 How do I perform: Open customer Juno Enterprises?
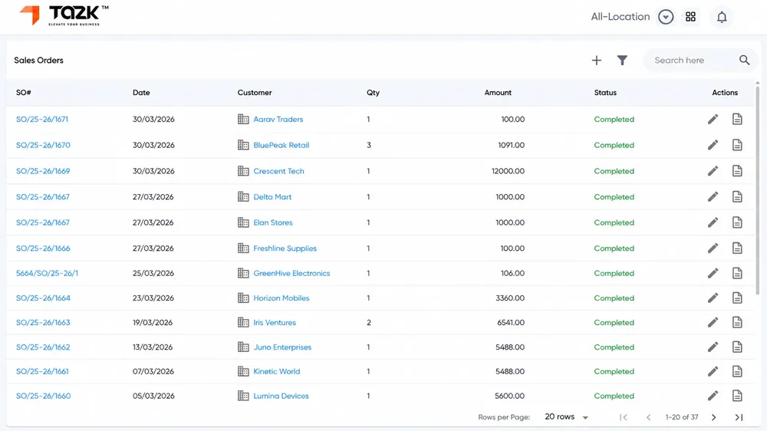282,347
